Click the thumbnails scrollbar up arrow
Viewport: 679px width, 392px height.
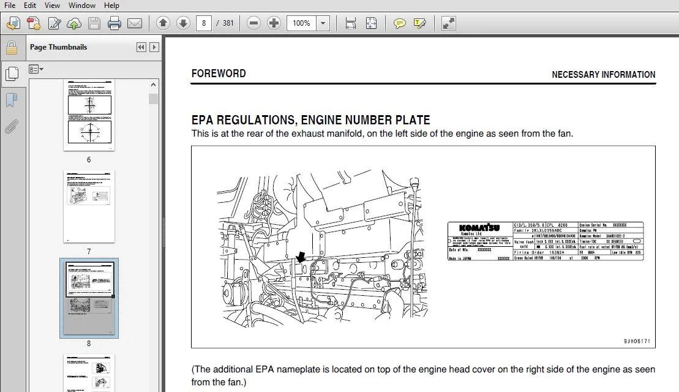pyautogui.click(x=153, y=85)
